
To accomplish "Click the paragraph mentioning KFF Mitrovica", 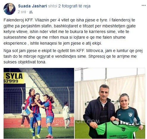I will point(73,56).
